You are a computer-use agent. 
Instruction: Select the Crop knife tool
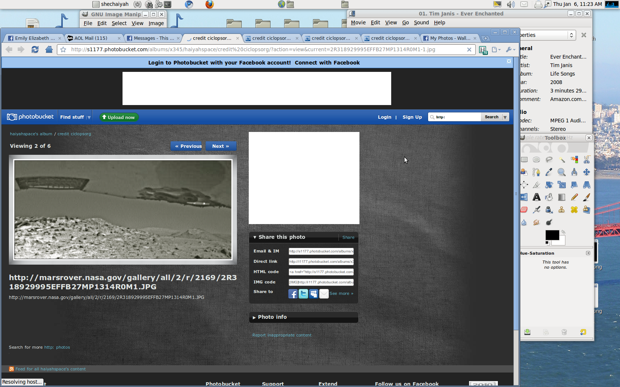click(537, 185)
